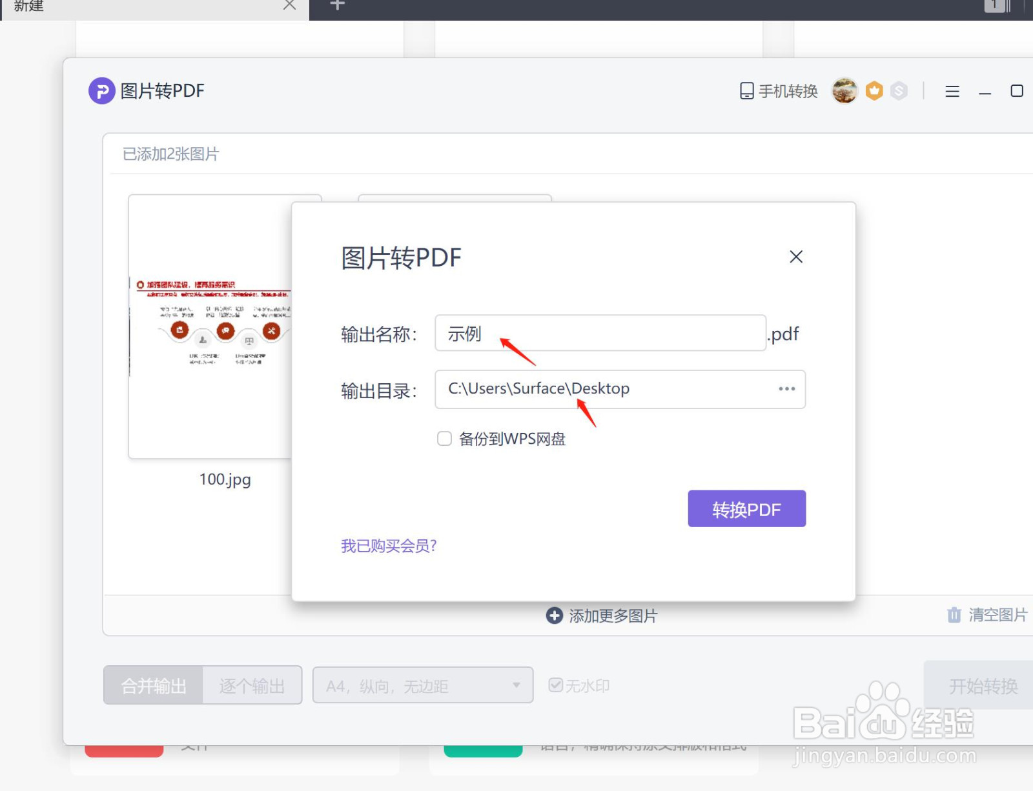Minimize the 图片转PDF window
The width and height of the screenshot is (1033, 791).
pos(985,93)
